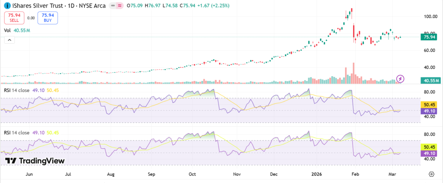Image resolution: width=443 pixels, height=183 pixels.
Task: Click the yellow 50.45 label in the upper RSI pane
Action: pos(429,105)
